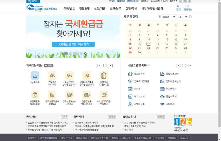Image resolution: width=221 pixels, height=141 pixels.
Task: Open 조회/발급 menu
Action: (x=69, y=9)
